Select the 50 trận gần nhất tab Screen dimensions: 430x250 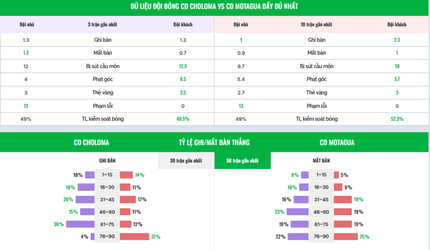242,160
